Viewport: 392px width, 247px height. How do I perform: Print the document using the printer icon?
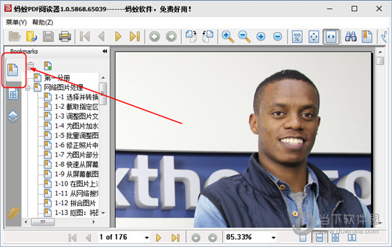(x=65, y=36)
